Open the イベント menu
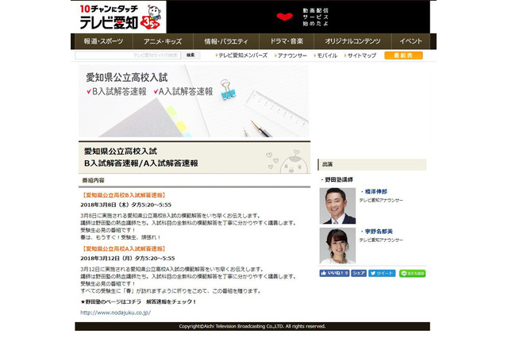508x338 pixels. pos(410,41)
